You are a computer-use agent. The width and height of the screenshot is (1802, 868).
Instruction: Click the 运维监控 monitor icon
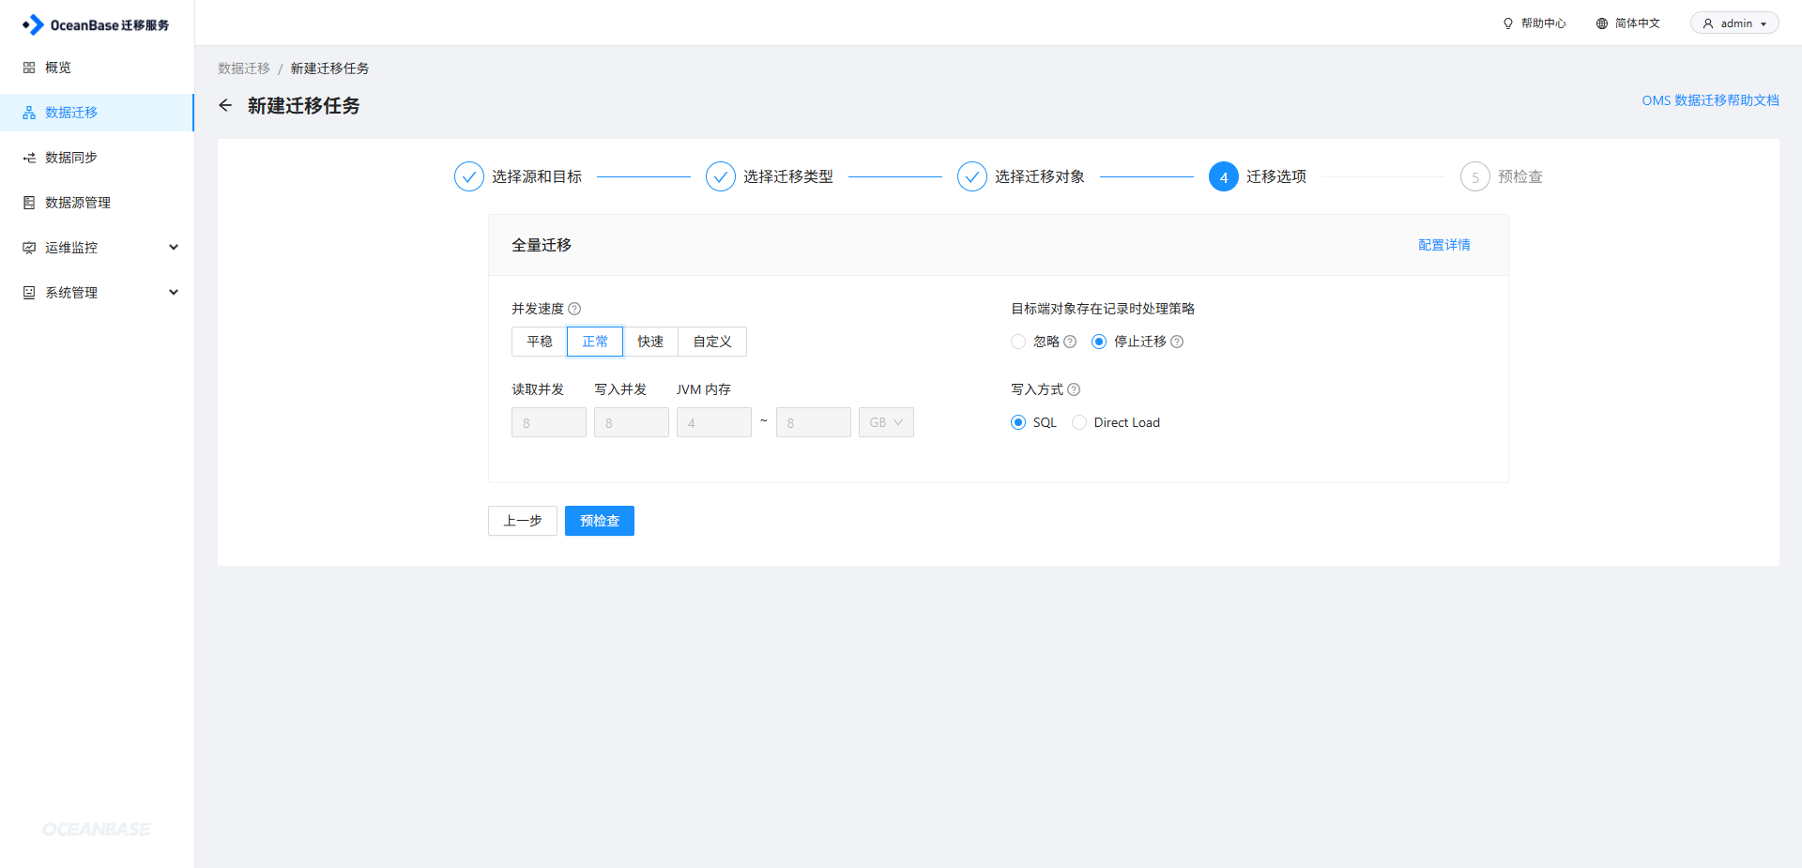pos(29,248)
